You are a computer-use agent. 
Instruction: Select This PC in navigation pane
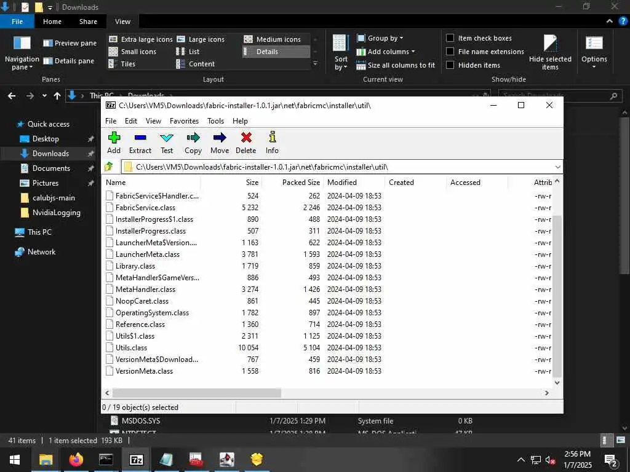point(39,232)
